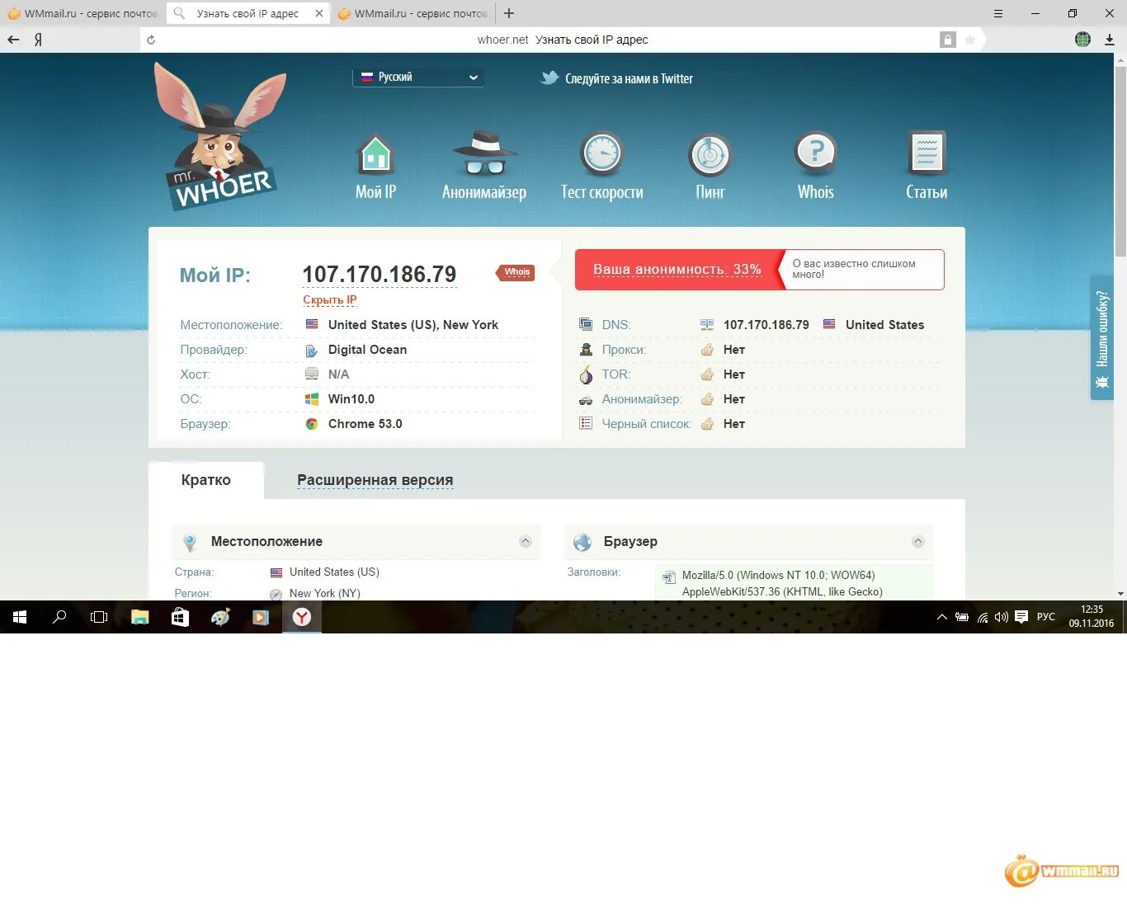
Task: Click the red Whois tag button
Action: (x=516, y=271)
